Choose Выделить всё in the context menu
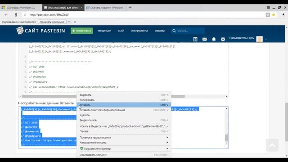 pyautogui.click(x=124, y=120)
